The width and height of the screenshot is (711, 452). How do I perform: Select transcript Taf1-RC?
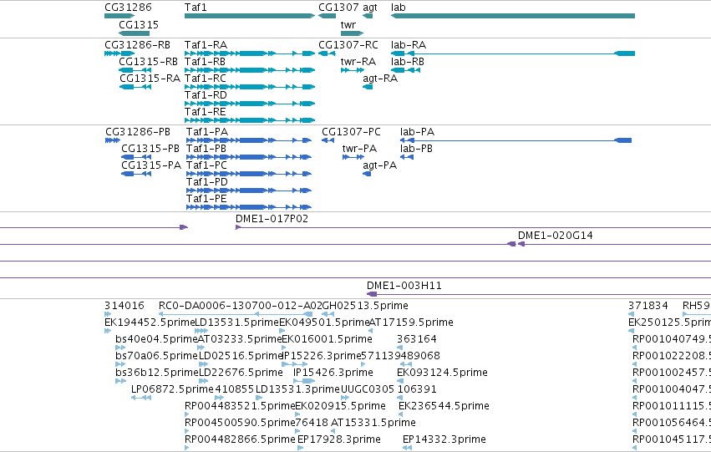pos(206,79)
